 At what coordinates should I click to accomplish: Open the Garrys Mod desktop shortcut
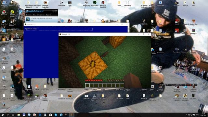coord(4,22)
